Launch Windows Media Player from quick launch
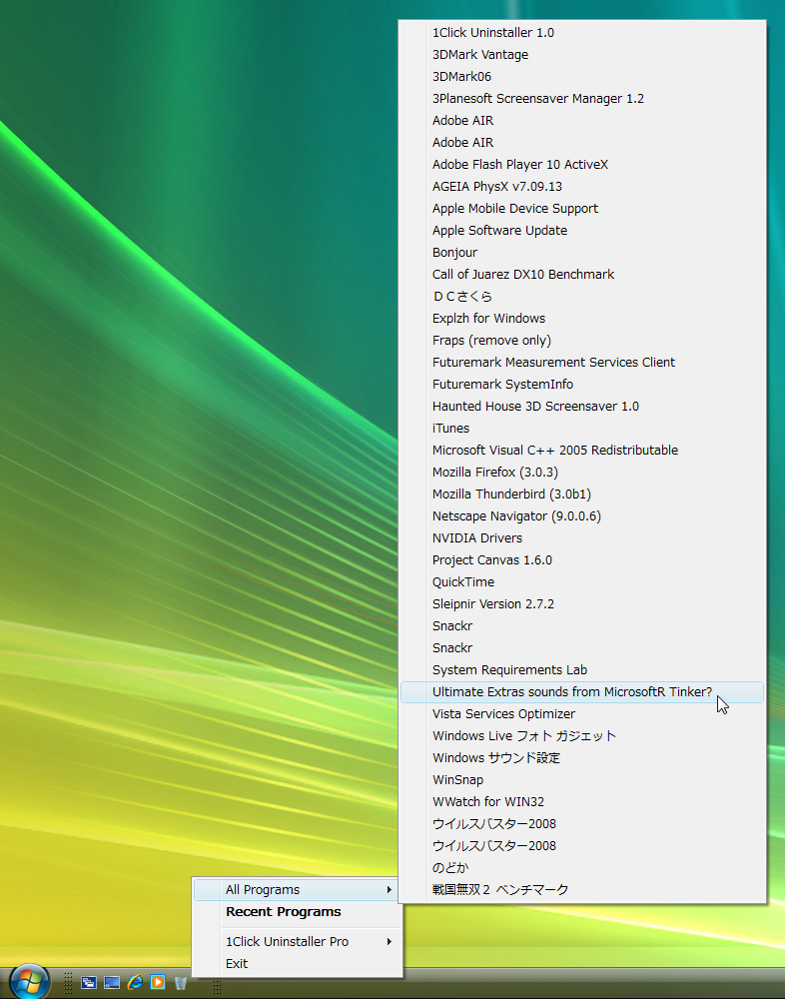 (158, 982)
